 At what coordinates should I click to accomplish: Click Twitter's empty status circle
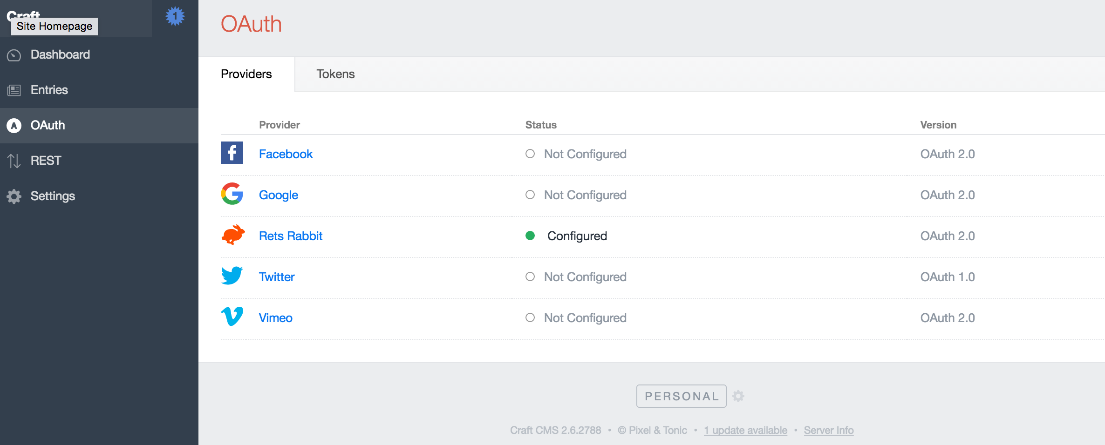[x=530, y=276]
